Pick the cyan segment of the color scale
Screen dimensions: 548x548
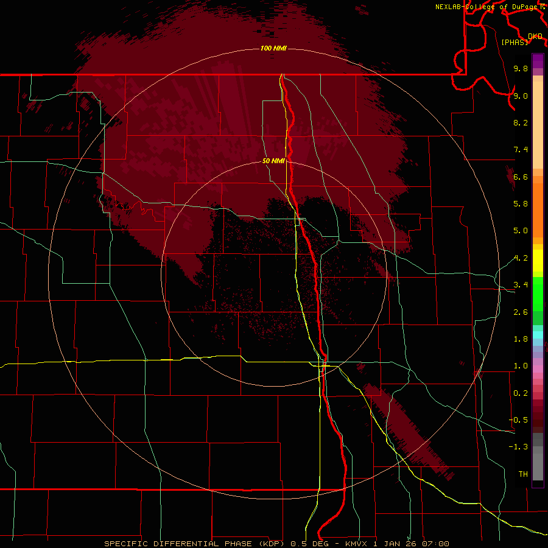point(538,335)
